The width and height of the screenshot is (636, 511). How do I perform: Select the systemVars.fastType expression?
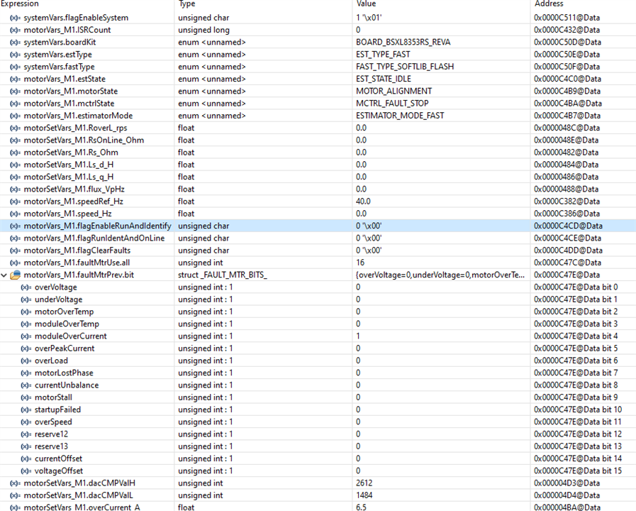[59, 67]
